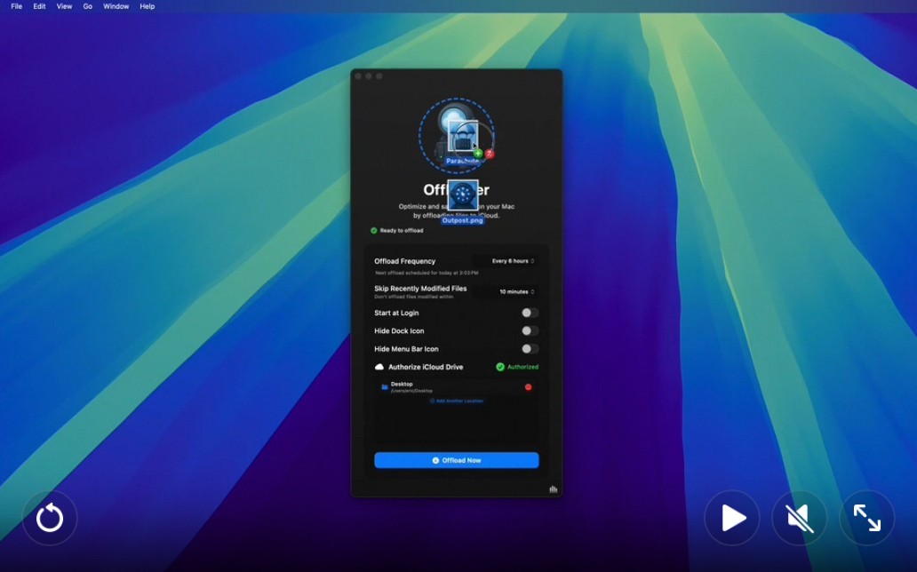Play the video

coord(731,518)
